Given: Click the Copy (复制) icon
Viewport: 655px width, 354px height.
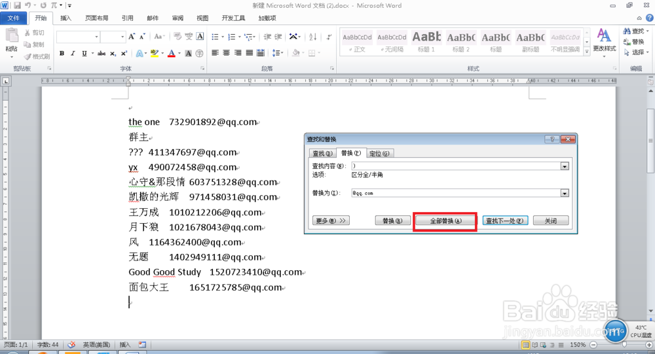Looking at the screenshot, I should point(28,44).
